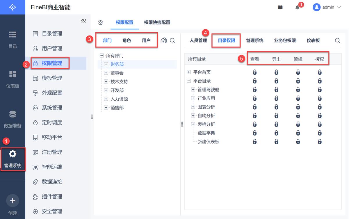Click the permission lock icon beside the department search
The width and height of the screenshot is (349, 219).
click(x=164, y=41)
